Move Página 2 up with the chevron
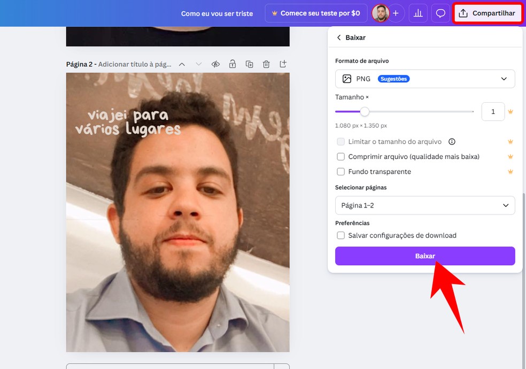The width and height of the screenshot is (526, 369). click(x=181, y=64)
